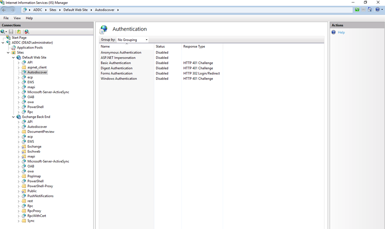This screenshot has height=229, width=385.
Task: Collapse the Default Web Site node
Action: point(14,58)
